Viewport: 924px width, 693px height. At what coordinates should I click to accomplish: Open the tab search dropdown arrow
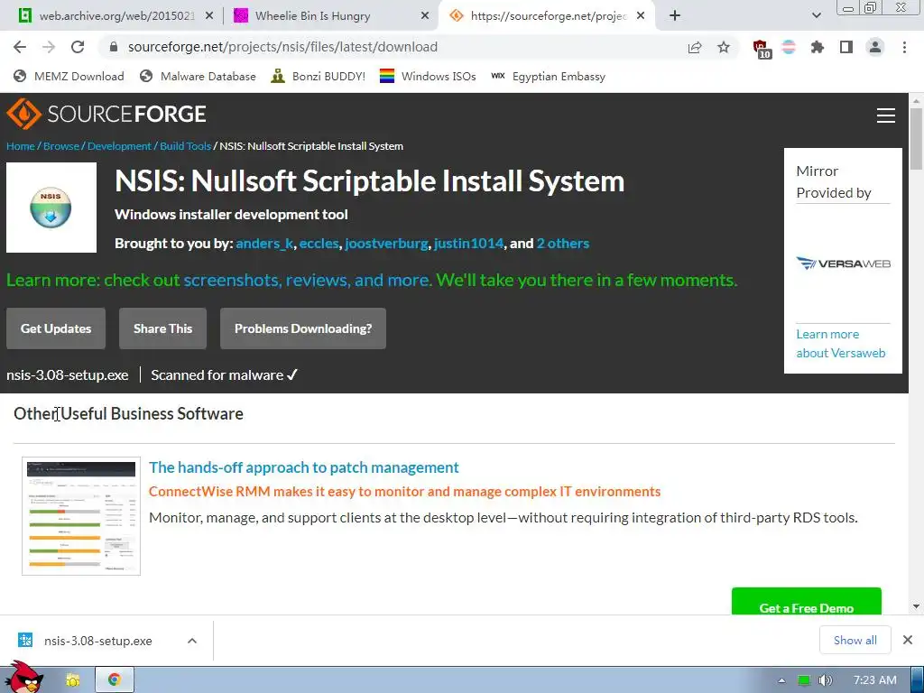pyautogui.click(x=816, y=16)
